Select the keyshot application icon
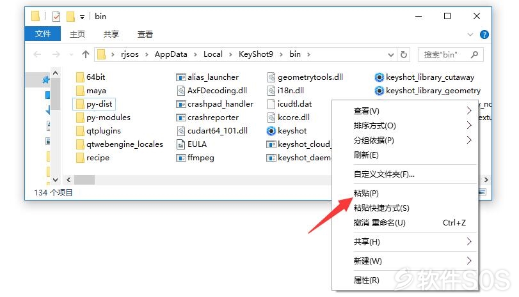Viewport: 519px width, 297px height. 271,131
